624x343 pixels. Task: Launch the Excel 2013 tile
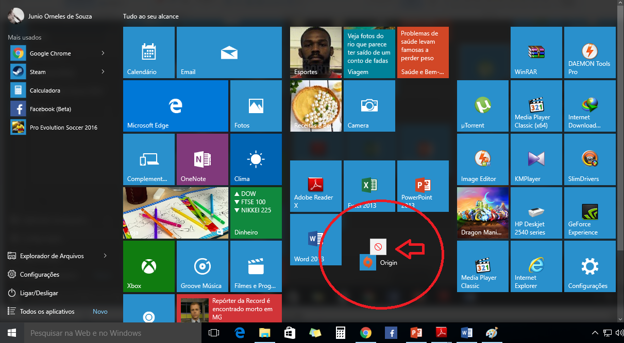click(x=369, y=186)
